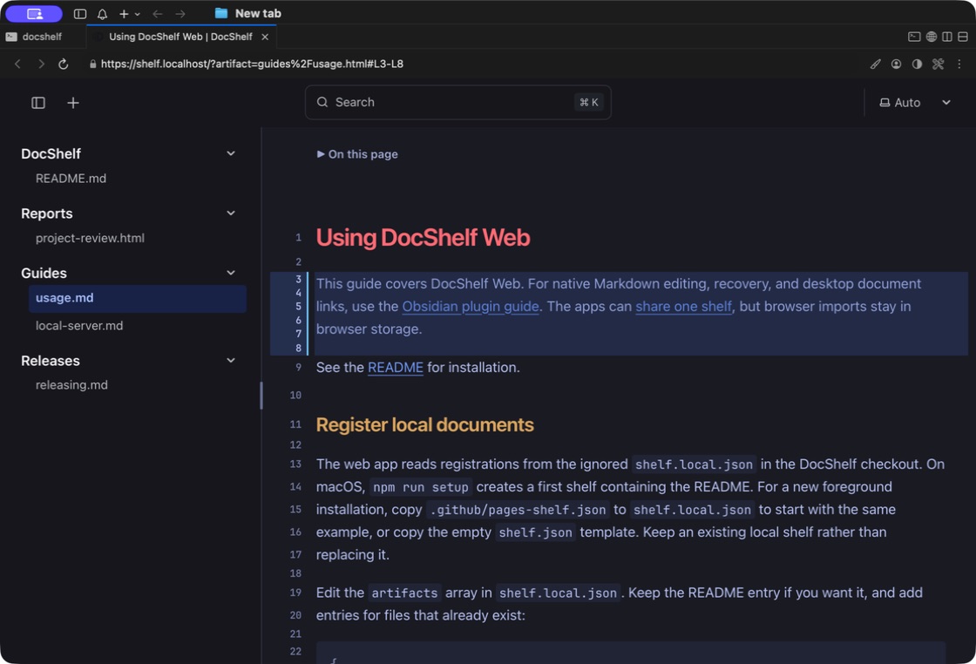Click the New tab folder icon
The image size is (976, 664).
(x=221, y=13)
